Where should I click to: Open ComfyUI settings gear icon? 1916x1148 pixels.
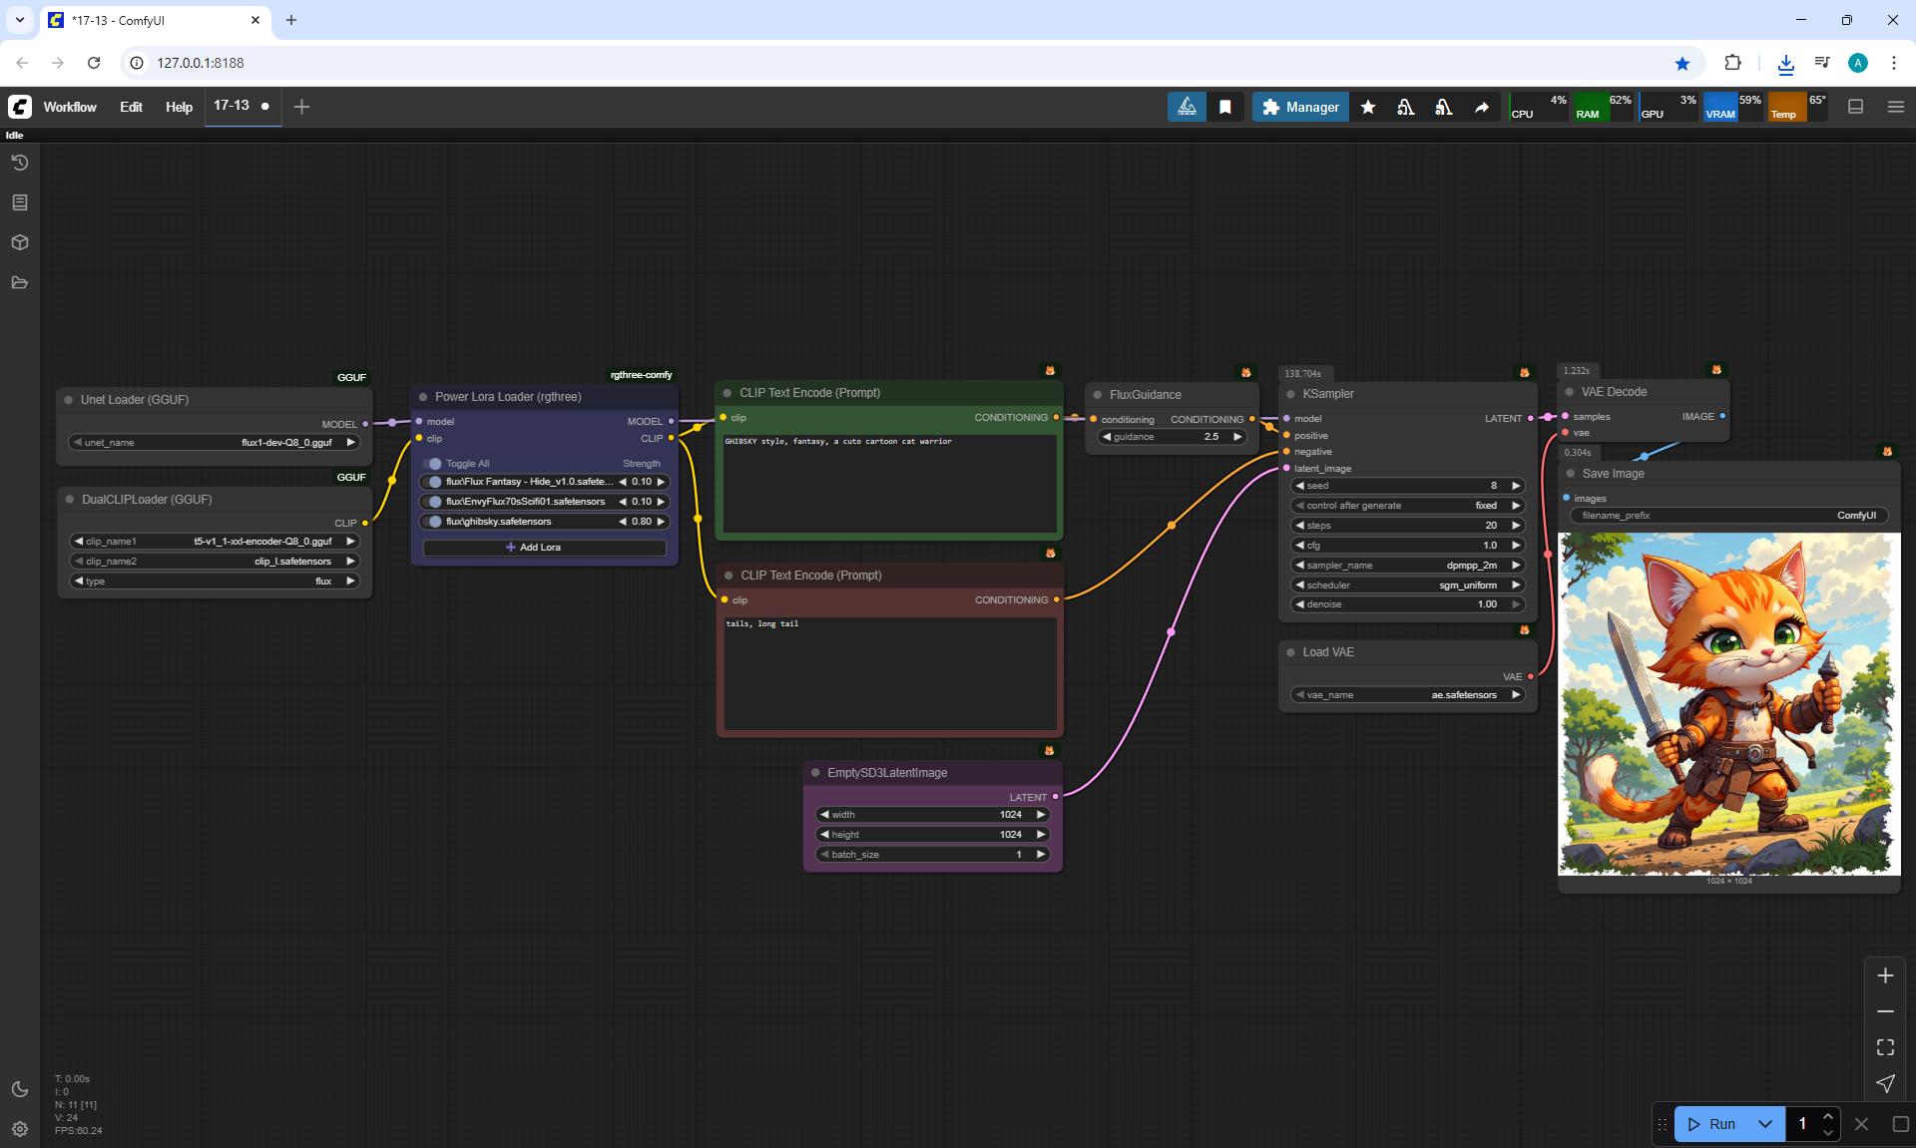click(20, 1129)
